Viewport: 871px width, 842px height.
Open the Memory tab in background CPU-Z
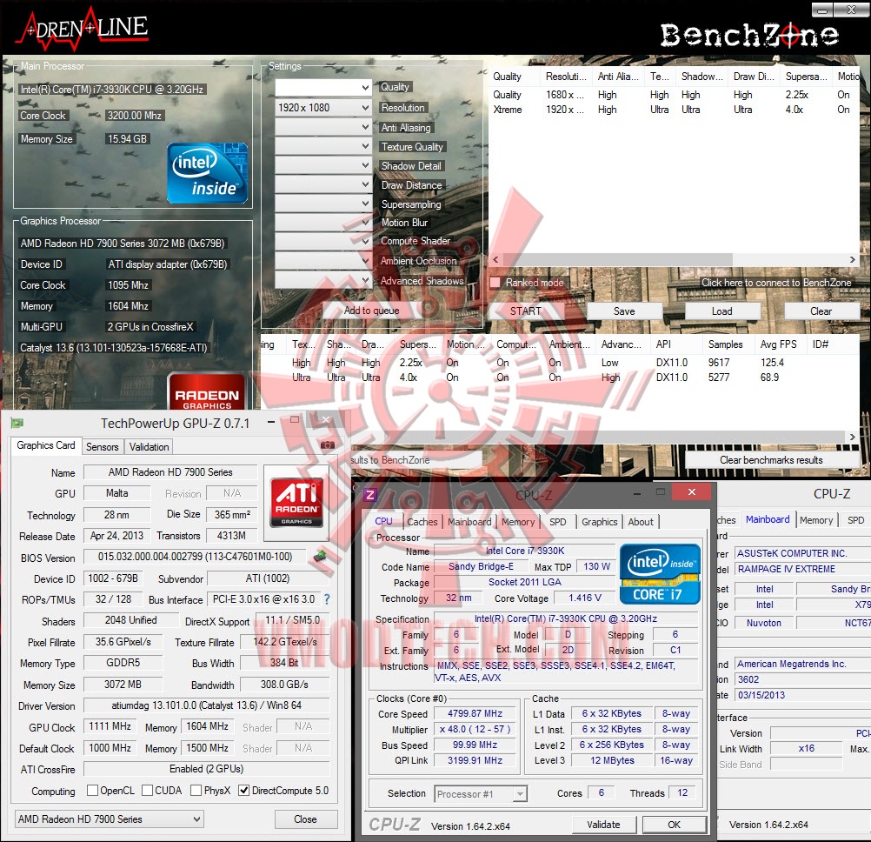(x=816, y=520)
